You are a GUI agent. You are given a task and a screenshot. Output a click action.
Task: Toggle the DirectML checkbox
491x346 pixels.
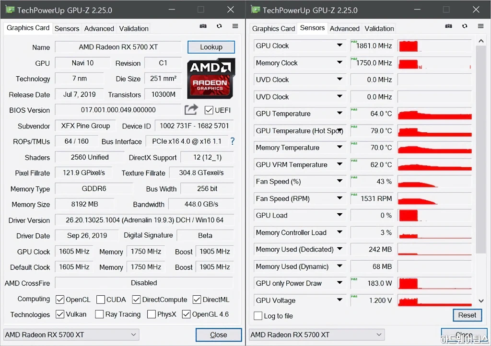pos(197,300)
